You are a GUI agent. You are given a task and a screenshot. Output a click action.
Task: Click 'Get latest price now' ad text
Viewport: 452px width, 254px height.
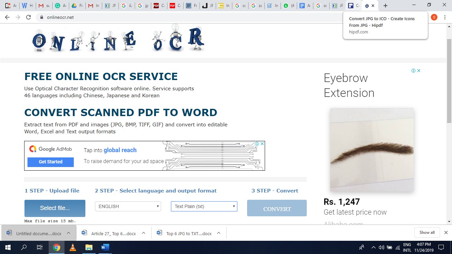(355, 212)
